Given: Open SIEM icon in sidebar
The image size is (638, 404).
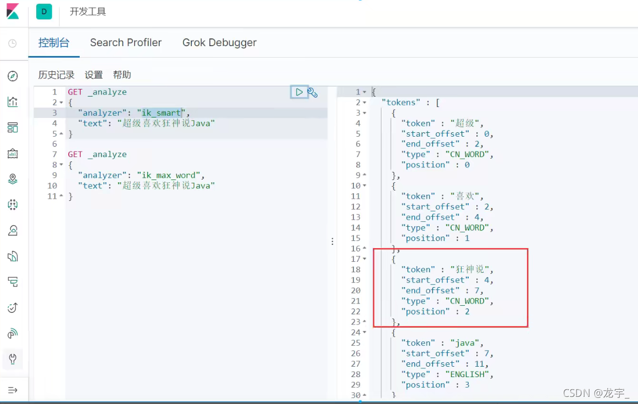Looking at the screenshot, I should [13, 333].
